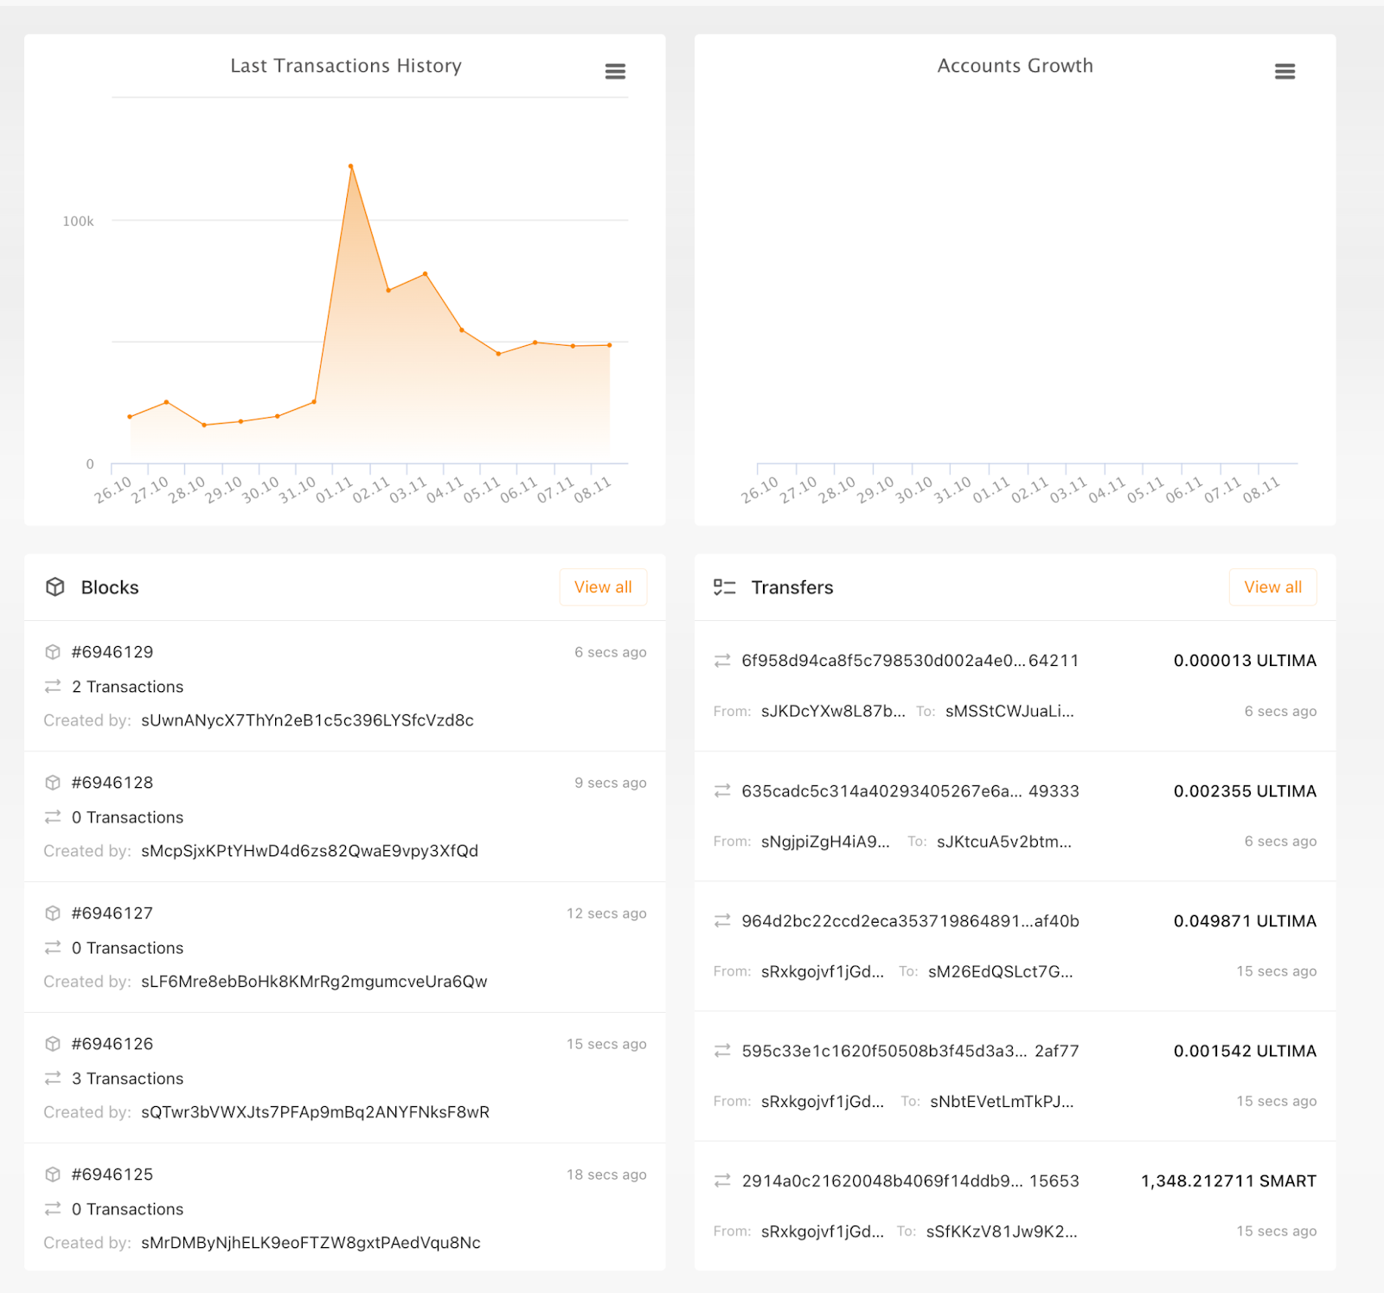View all blocks
1384x1293 pixels.
point(603,587)
